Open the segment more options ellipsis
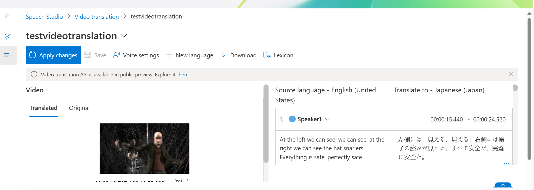The height and width of the screenshot is (190, 534). (x=507, y=163)
